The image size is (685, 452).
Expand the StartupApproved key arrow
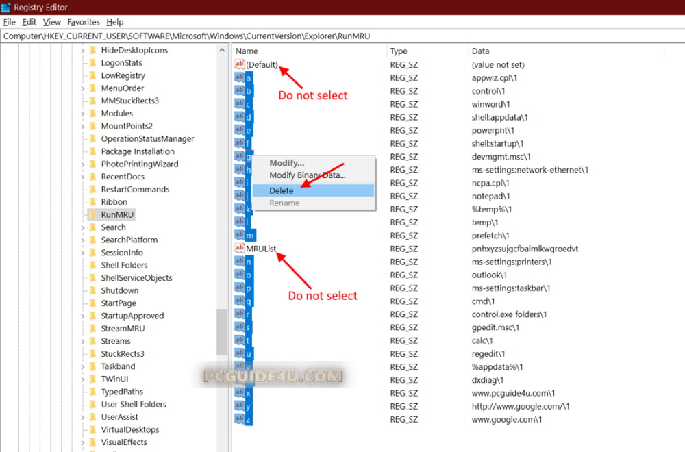[82, 316]
